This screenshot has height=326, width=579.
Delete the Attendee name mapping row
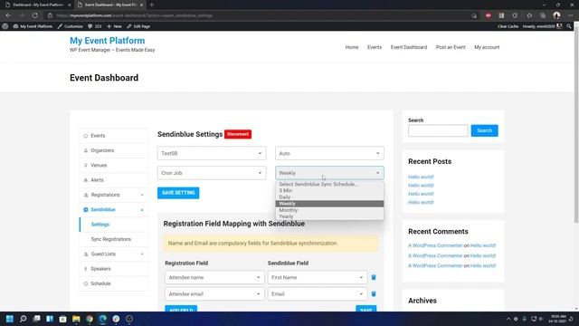tap(374, 277)
